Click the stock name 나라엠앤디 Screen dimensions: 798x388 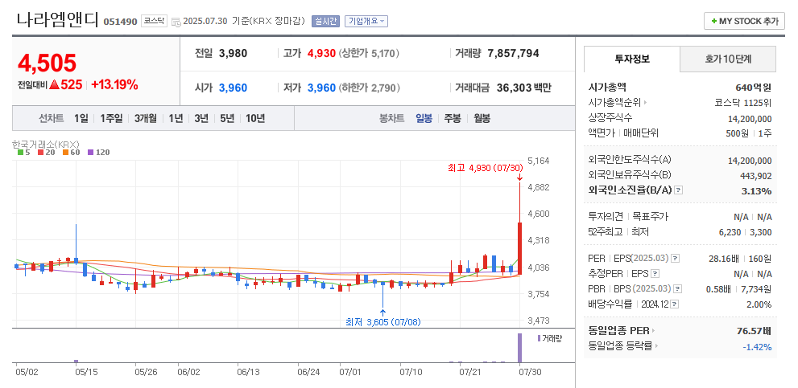[59, 20]
